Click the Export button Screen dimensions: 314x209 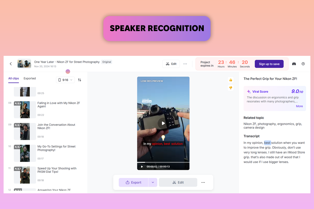click(x=133, y=183)
